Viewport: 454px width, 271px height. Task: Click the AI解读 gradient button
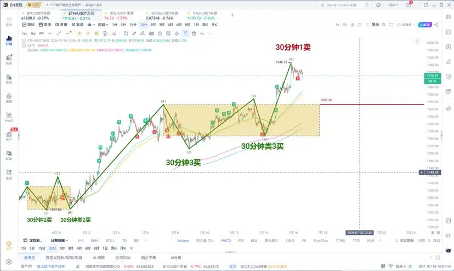point(425,25)
